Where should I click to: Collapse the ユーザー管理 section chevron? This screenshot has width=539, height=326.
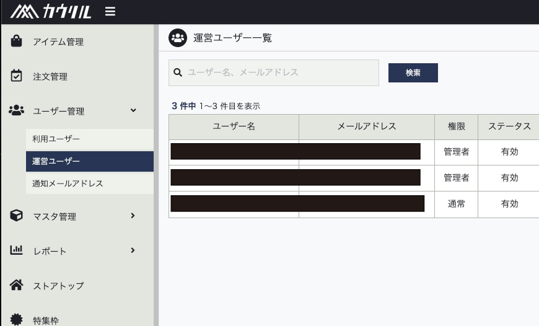133,110
